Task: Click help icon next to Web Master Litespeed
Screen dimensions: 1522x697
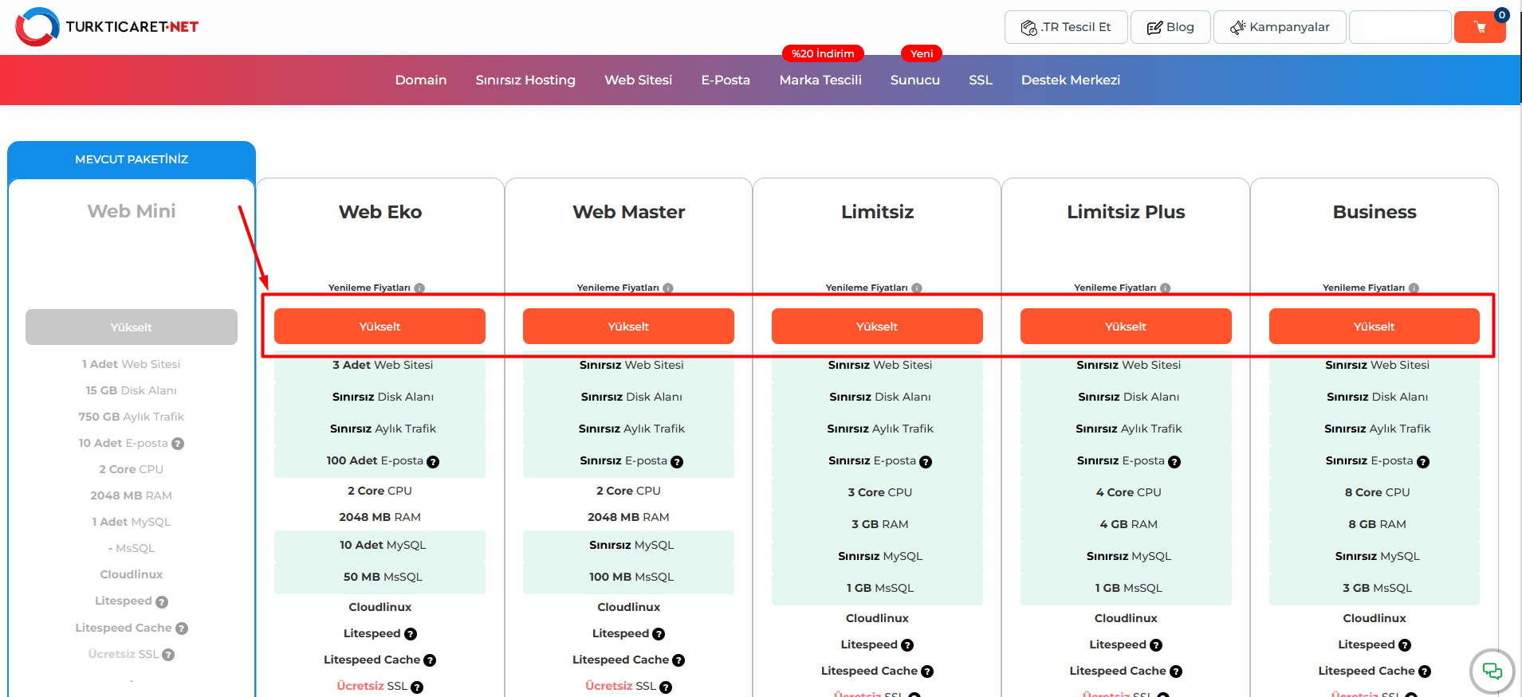Action: (659, 634)
